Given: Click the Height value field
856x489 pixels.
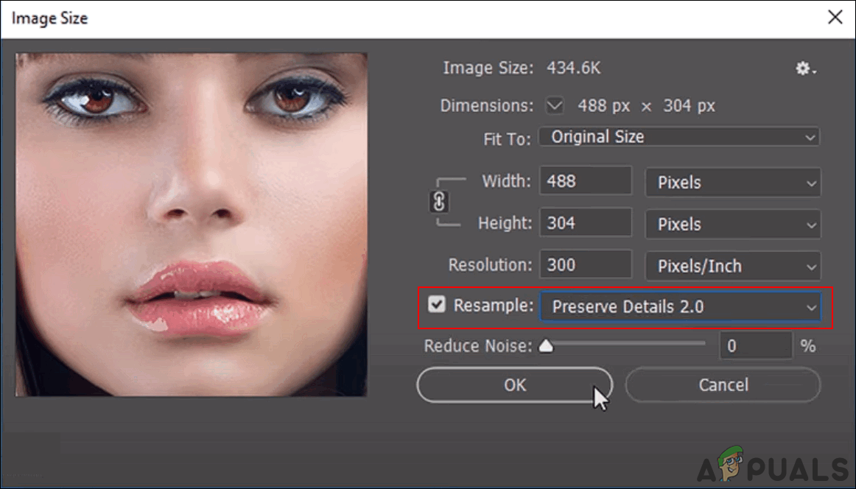Looking at the screenshot, I should coord(585,223).
